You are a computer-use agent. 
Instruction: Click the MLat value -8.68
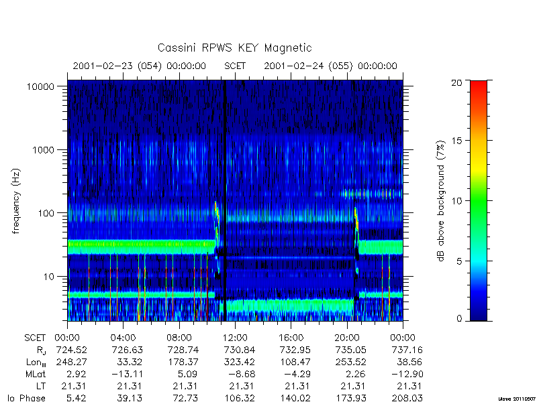click(x=242, y=375)
